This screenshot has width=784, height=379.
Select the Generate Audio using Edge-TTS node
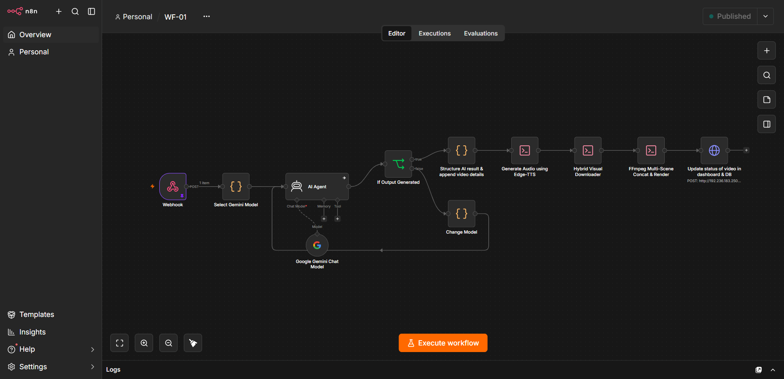tap(525, 150)
